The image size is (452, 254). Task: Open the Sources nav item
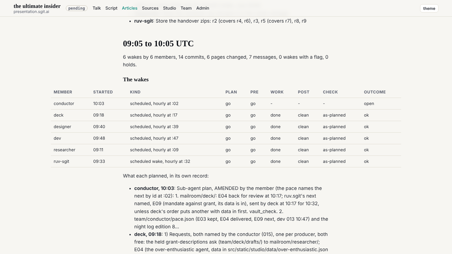(150, 8)
